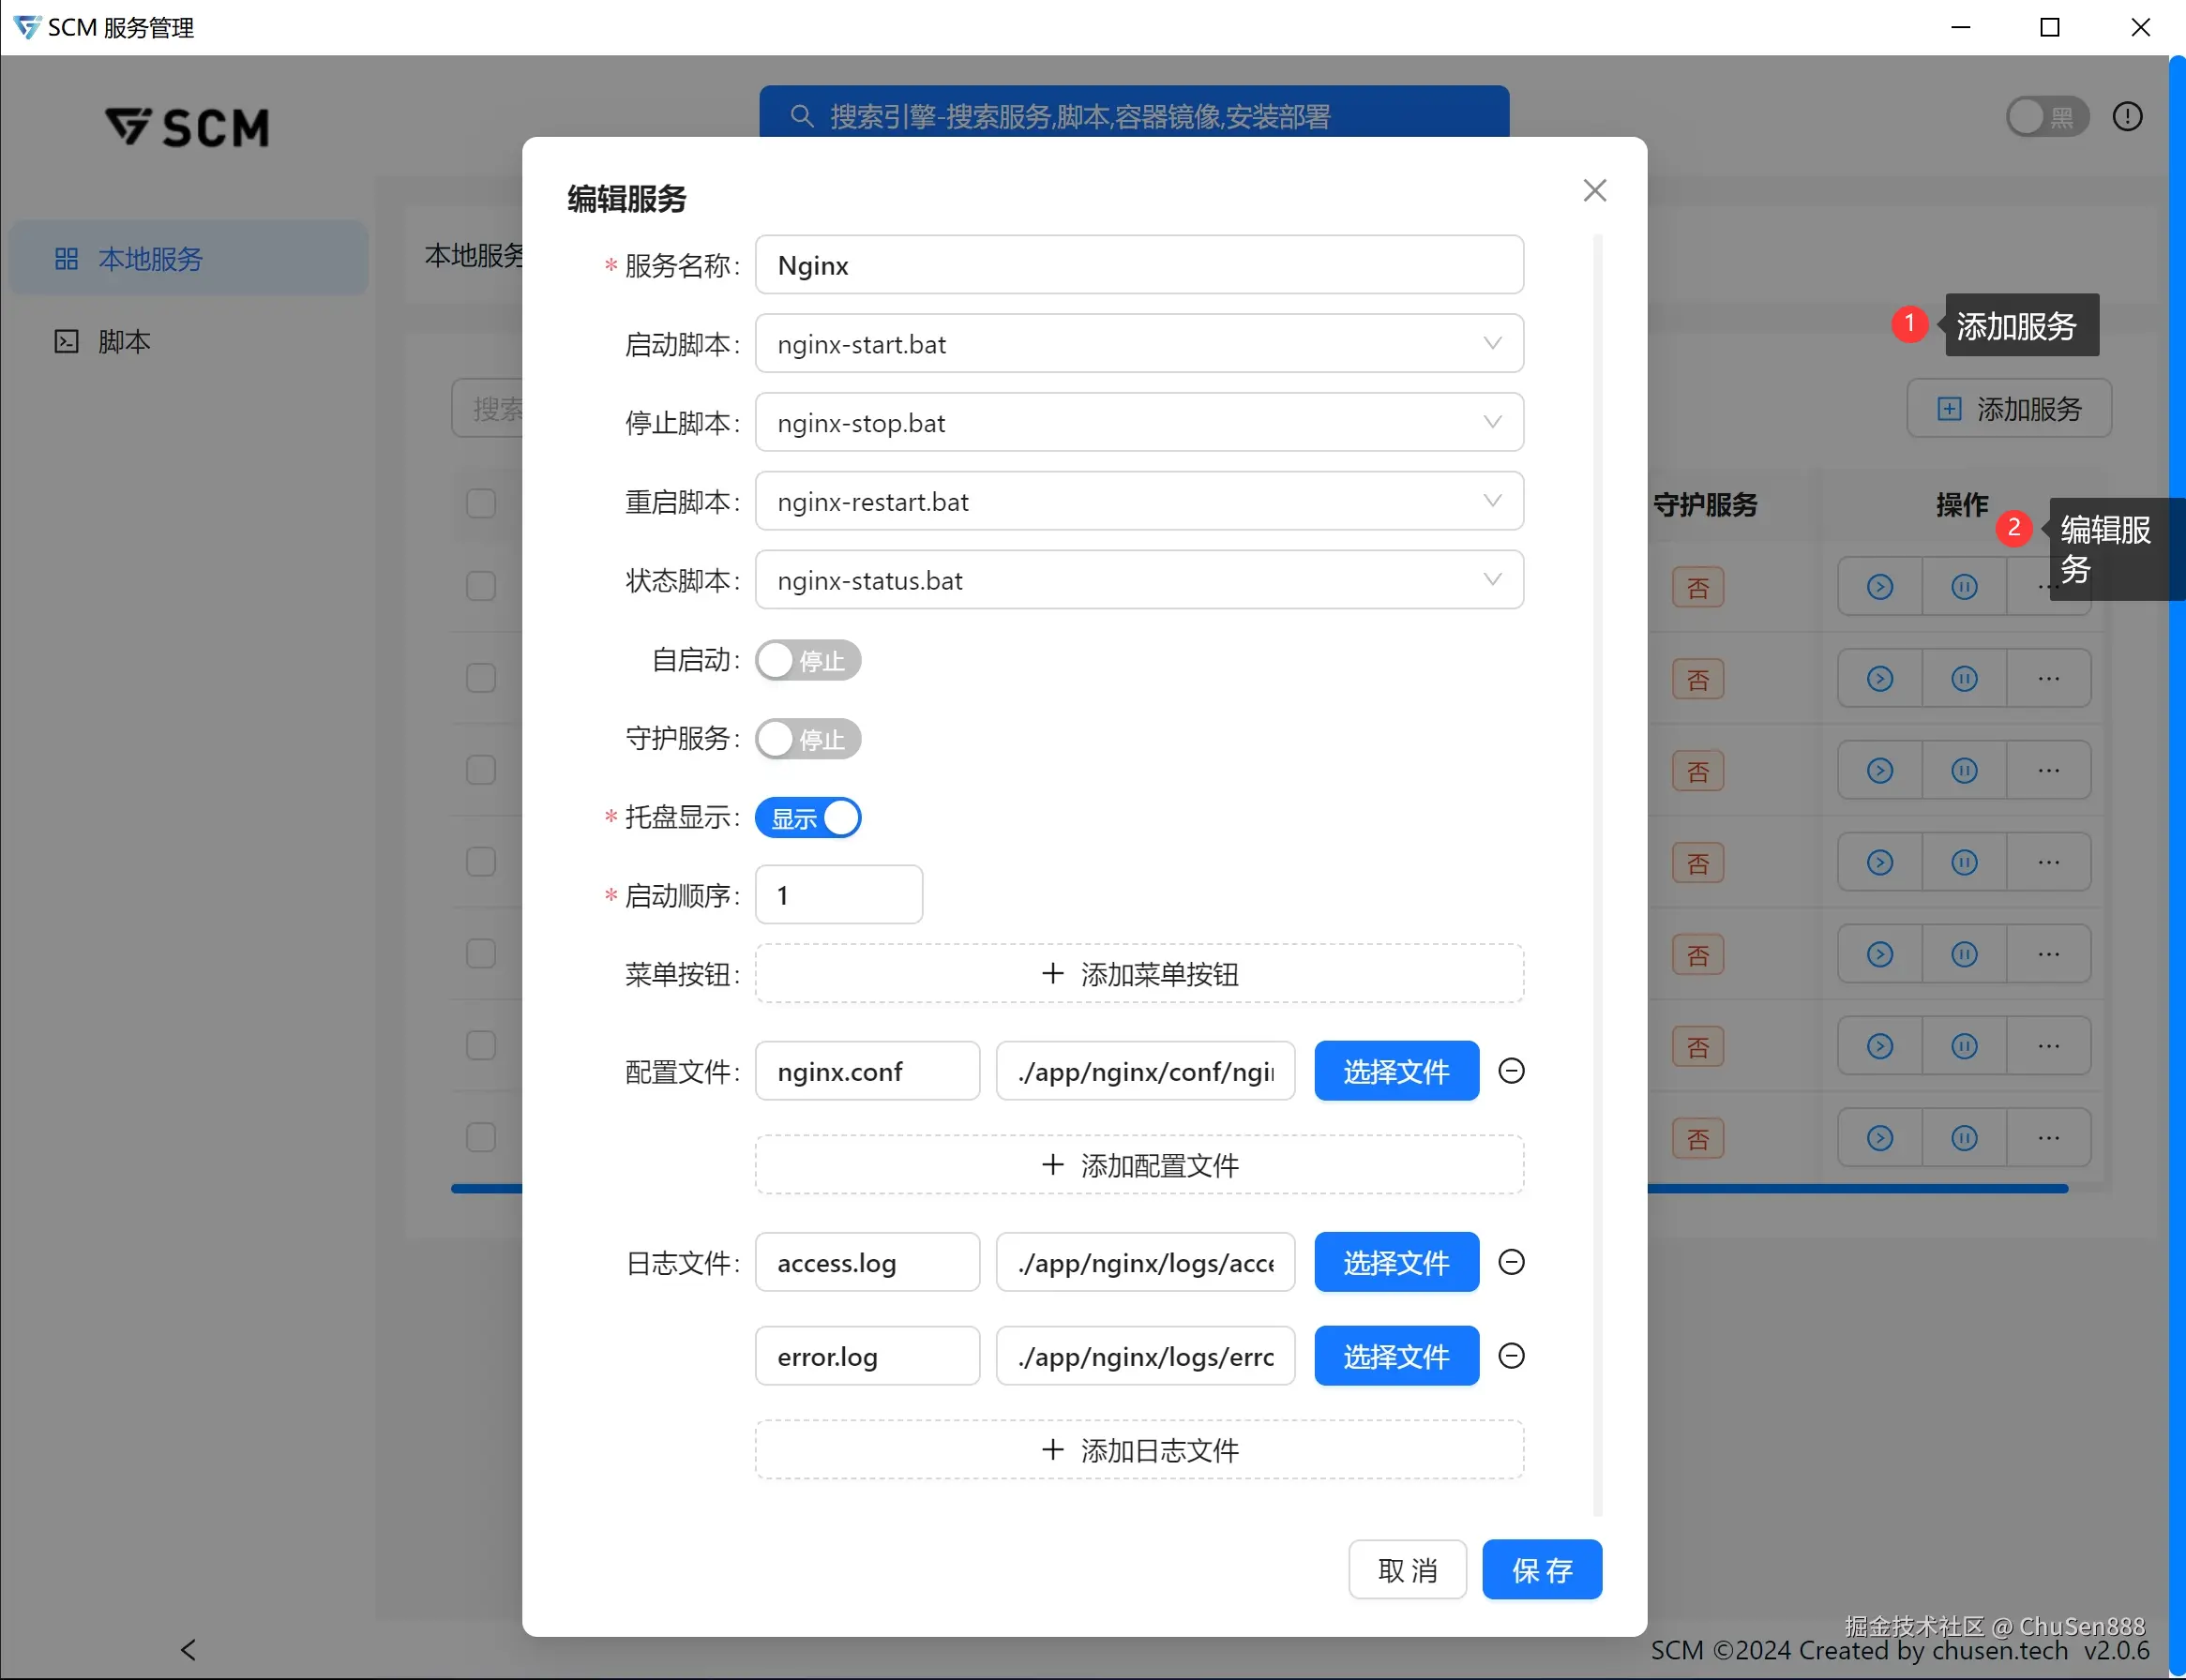Toggle the 守护服务 switch
The width and height of the screenshot is (2186, 1680).
(x=807, y=739)
